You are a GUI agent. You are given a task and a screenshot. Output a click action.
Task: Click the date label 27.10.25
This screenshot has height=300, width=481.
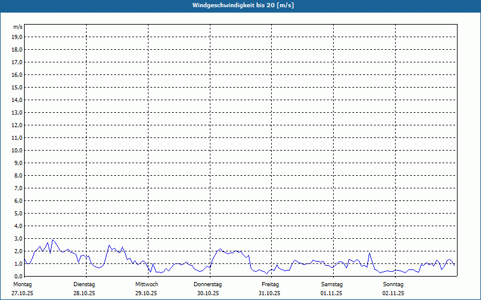coord(22,293)
